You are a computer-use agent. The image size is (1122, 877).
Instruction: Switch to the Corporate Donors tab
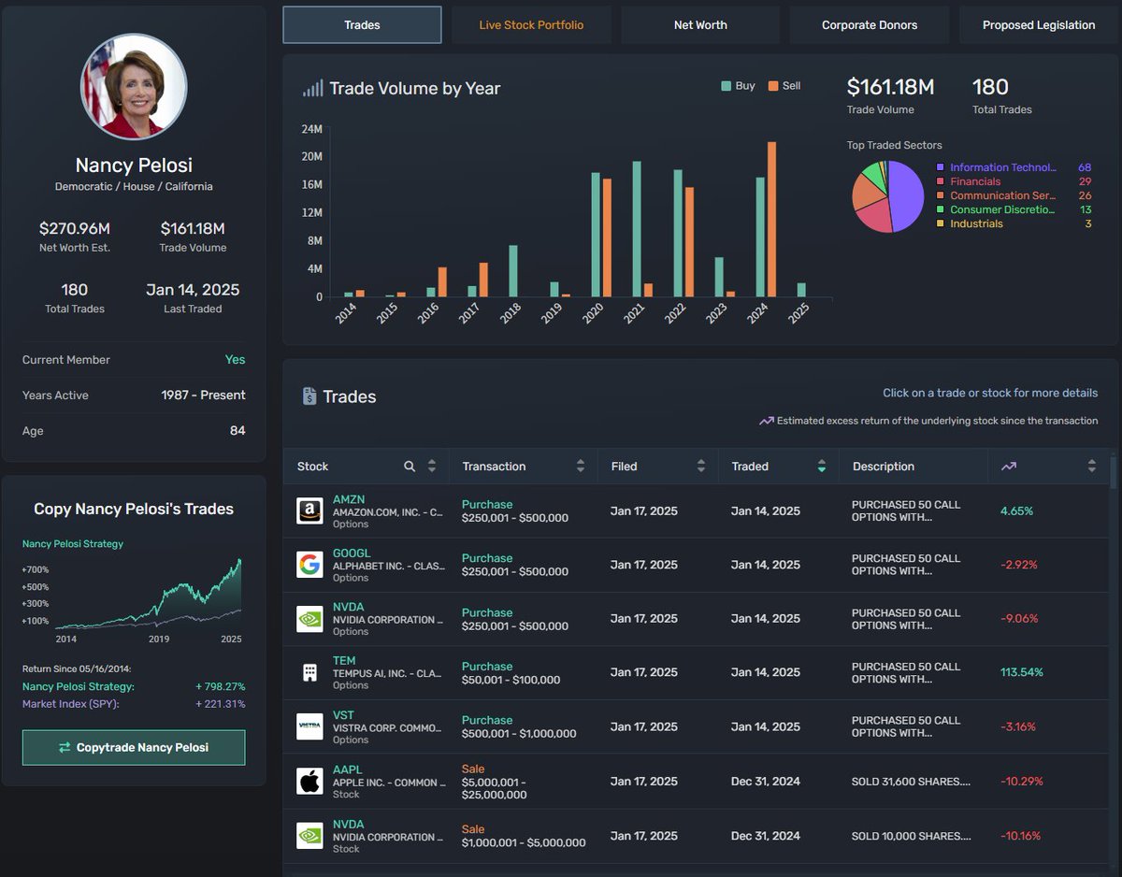click(x=870, y=25)
